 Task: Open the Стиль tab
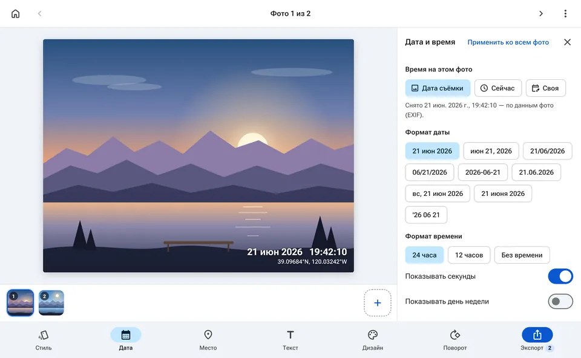tap(44, 340)
